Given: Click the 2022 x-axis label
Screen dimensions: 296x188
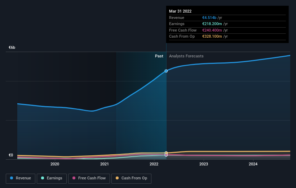Looking at the screenshot, I should 154,164.
